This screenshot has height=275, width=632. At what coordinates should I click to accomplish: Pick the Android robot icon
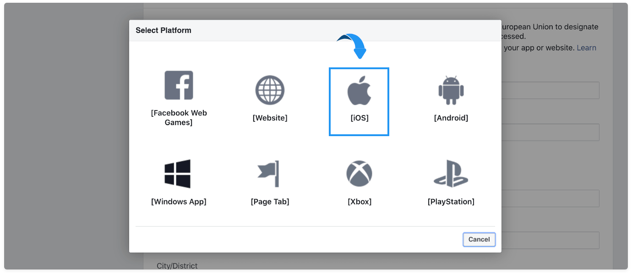coord(451,90)
